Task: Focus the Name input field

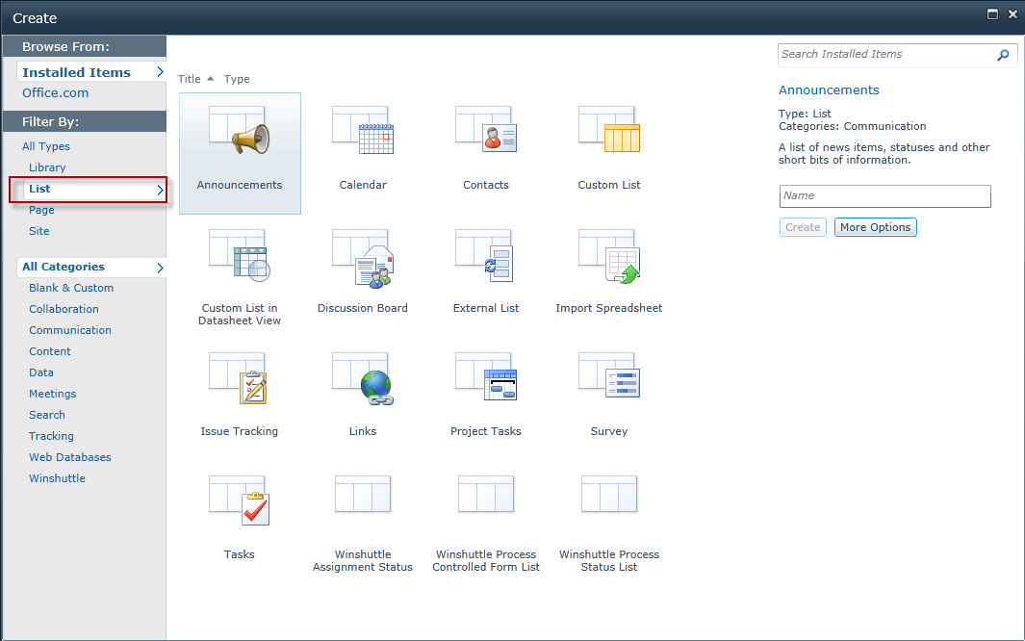Action: tap(885, 196)
